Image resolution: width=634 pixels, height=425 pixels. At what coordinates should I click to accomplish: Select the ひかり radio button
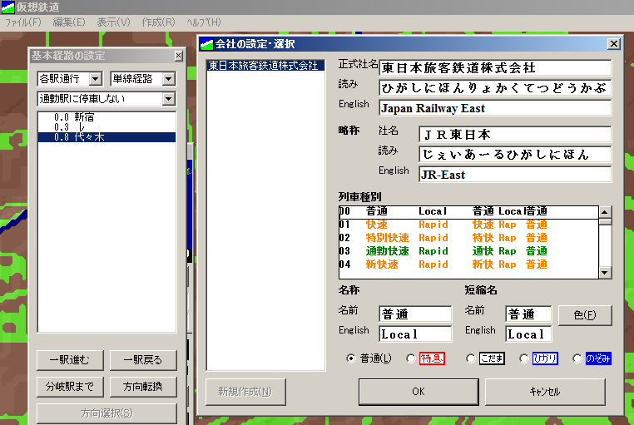524,358
